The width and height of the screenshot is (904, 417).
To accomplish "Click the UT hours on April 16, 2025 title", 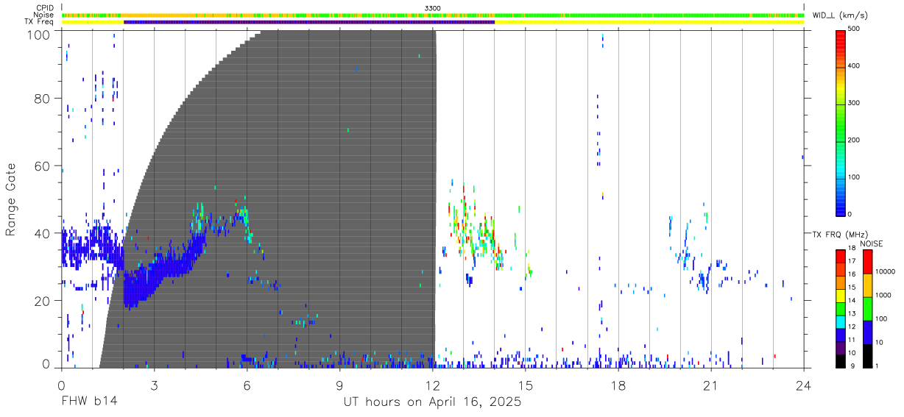I will 432,402.
